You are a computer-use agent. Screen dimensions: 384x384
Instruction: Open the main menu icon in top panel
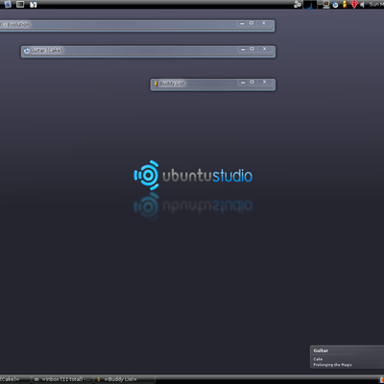(8, 4)
